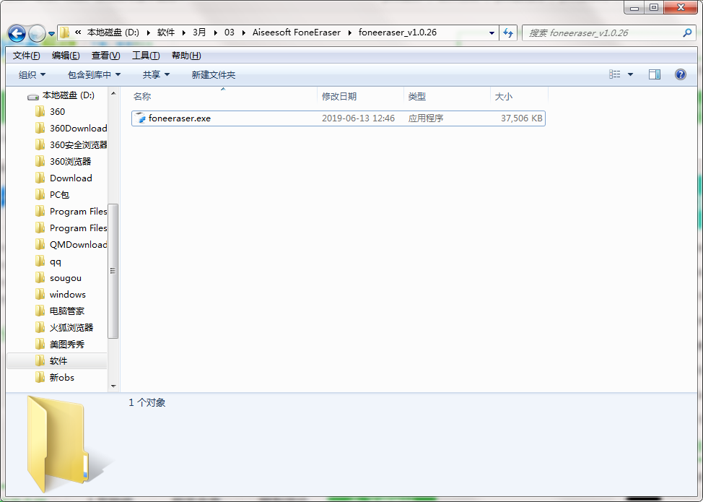Select the 软件 folder in tree
This screenshot has width=703, height=502.
point(58,360)
